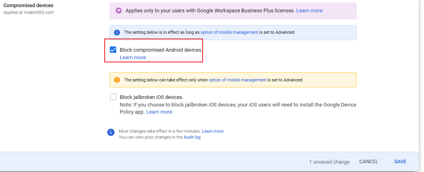The width and height of the screenshot is (424, 172).
Task: Open Learn more next to 'Most changes take effect'
Action: [x=213, y=131]
